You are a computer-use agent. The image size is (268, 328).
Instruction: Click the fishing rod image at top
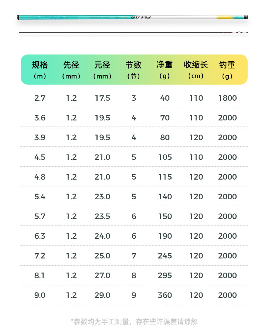[x=133, y=17]
